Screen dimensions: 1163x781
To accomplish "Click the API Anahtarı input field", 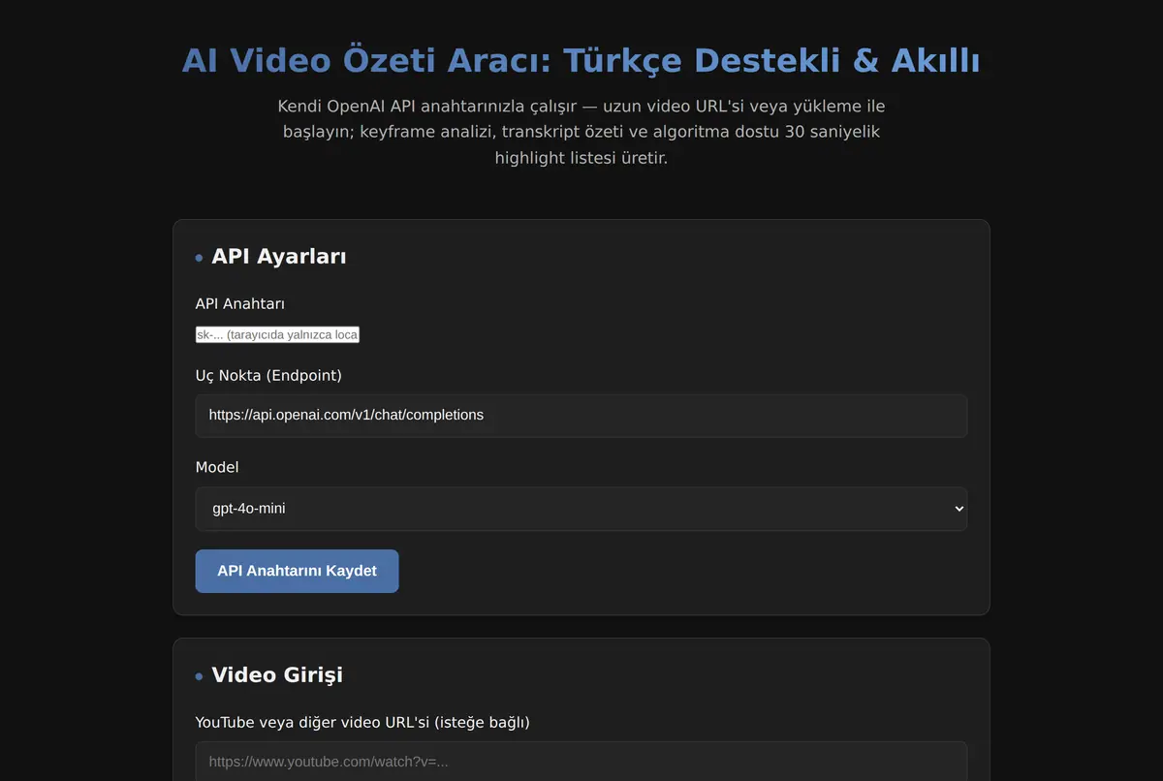I will pyautogui.click(x=277, y=334).
